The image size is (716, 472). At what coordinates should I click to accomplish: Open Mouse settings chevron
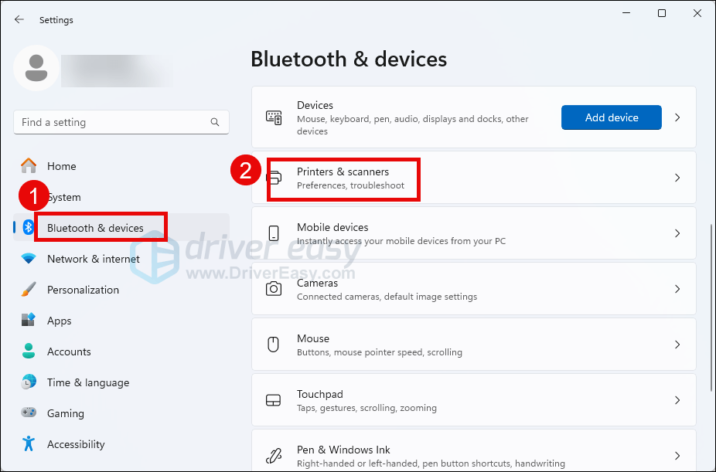click(677, 345)
